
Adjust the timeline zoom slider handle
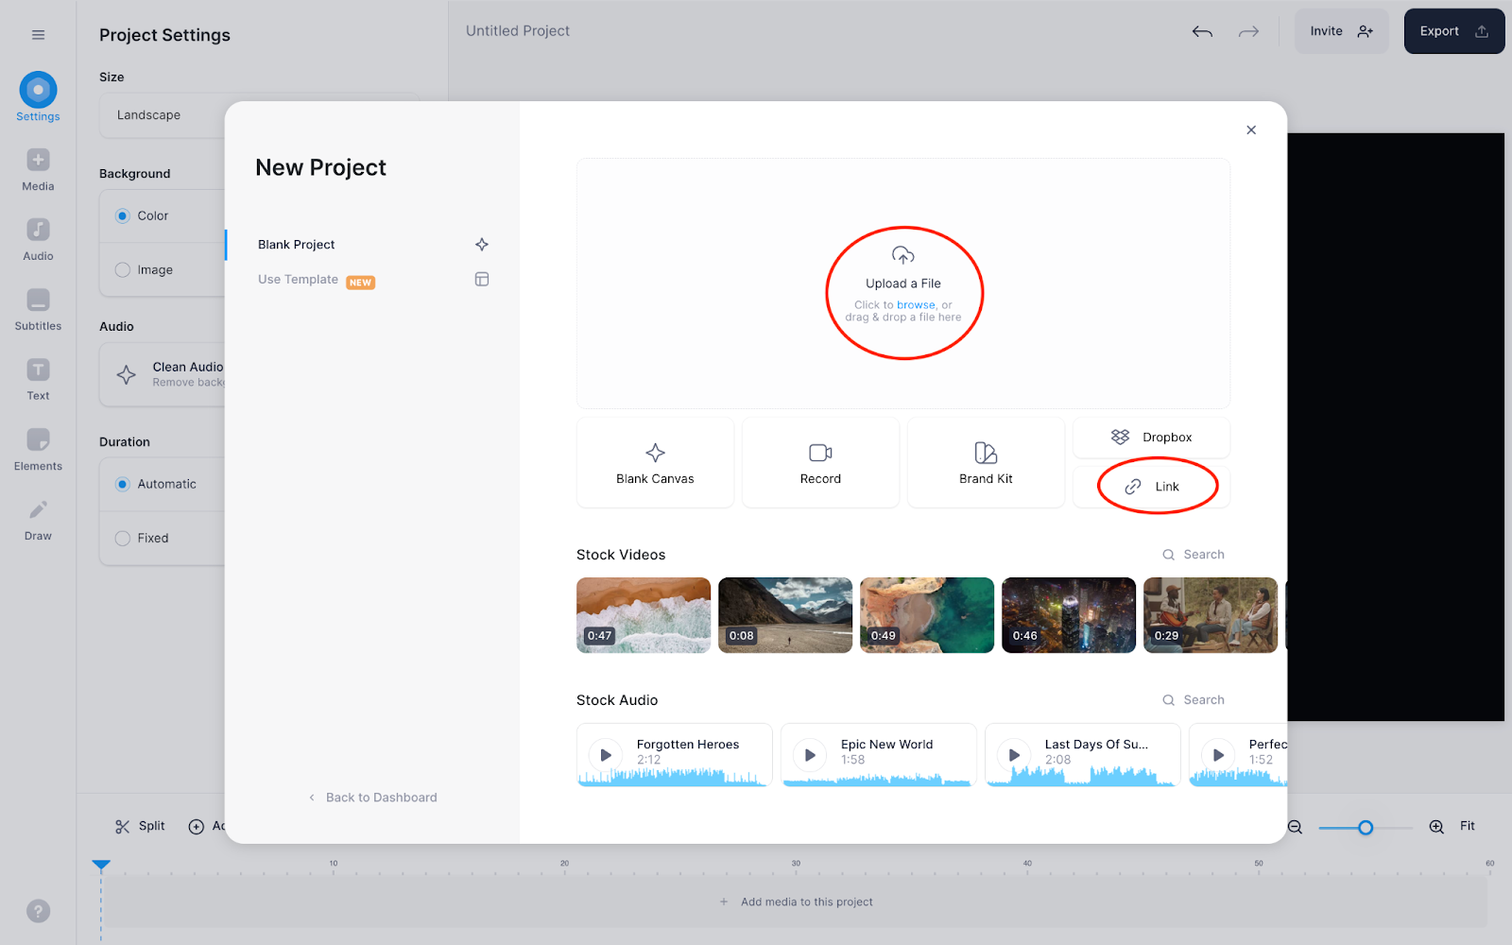tap(1366, 828)
